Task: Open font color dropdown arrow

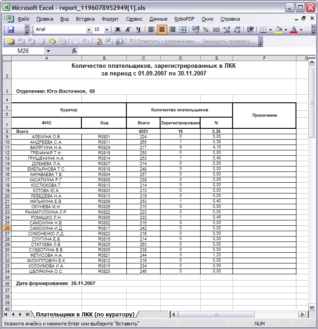Action: 301,30
